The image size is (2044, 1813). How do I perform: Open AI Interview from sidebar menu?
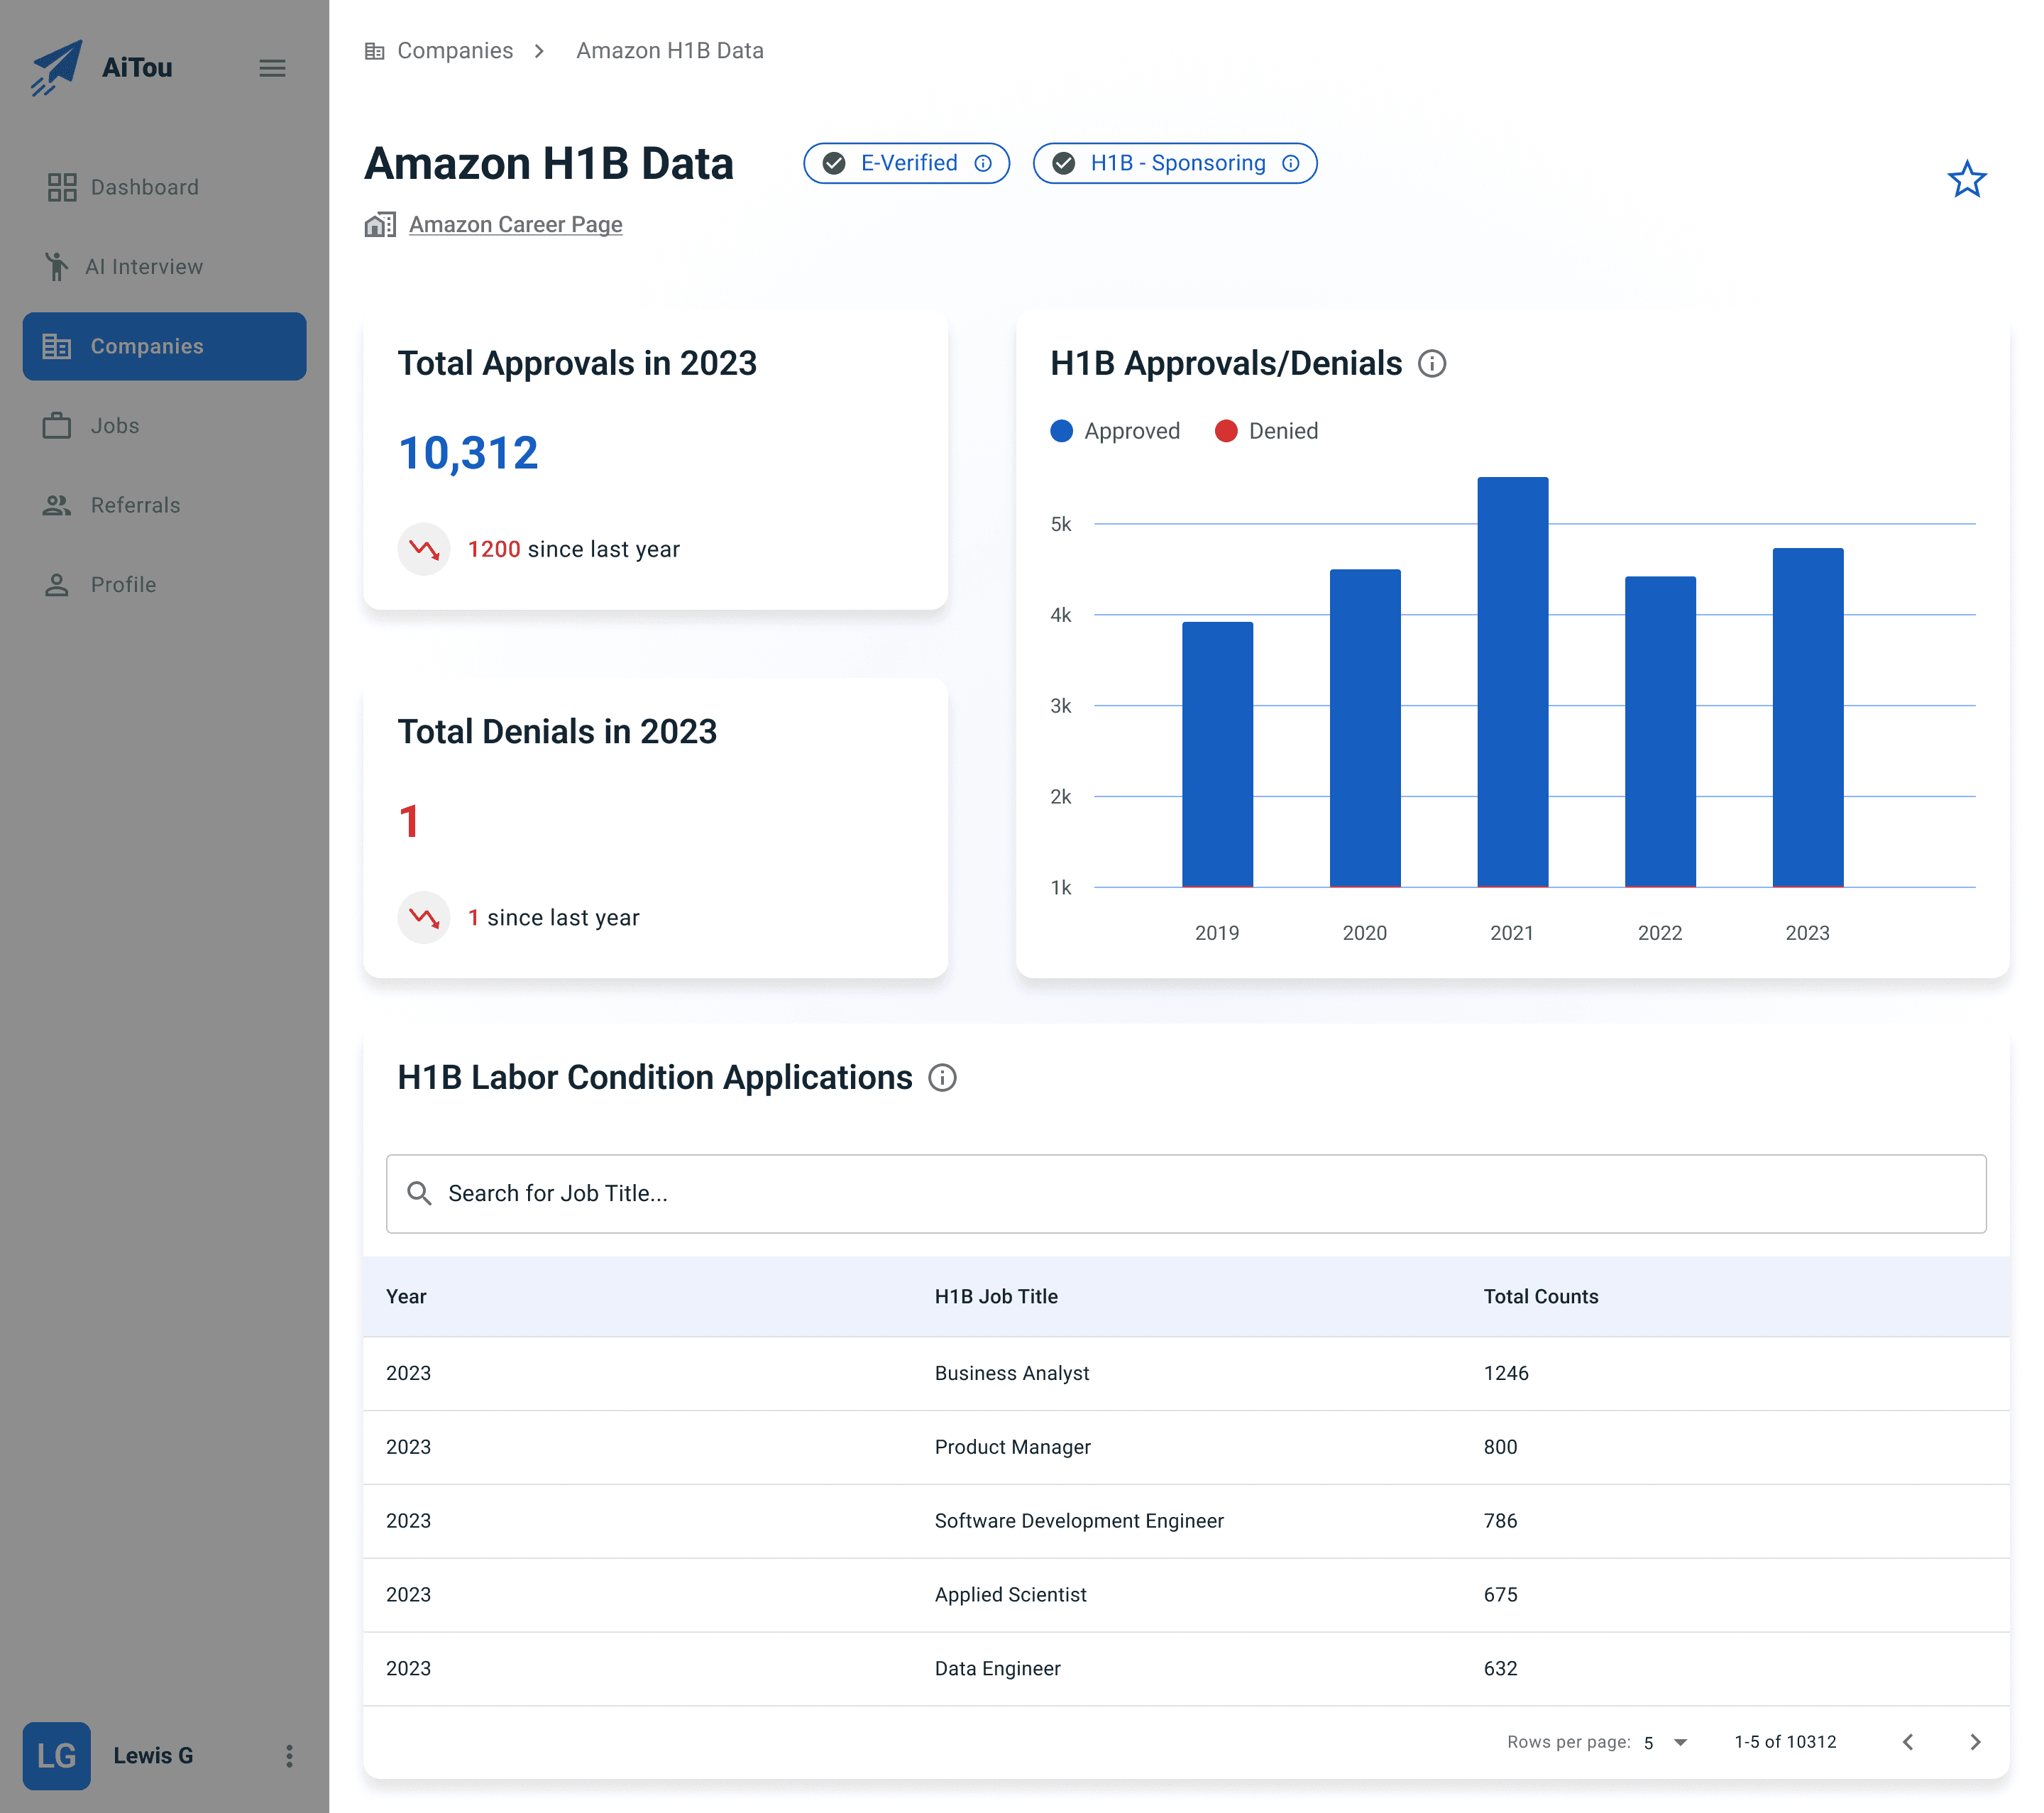pyautogui.click(x=165, y=266)
